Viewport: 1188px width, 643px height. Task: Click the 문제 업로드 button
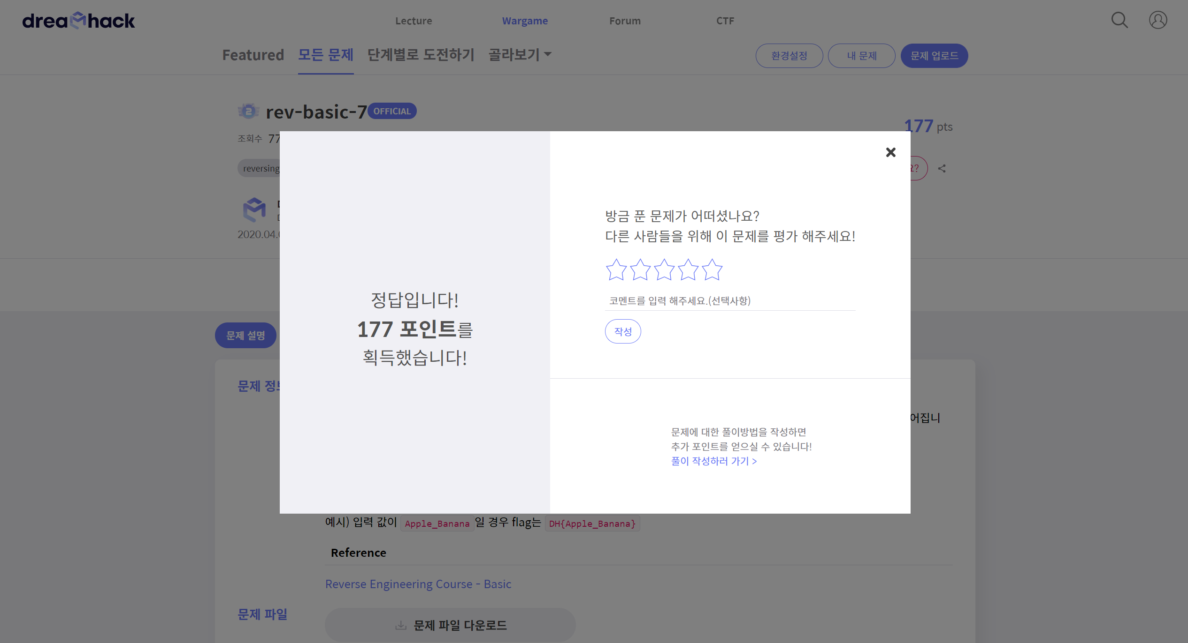tap(934, 56)
